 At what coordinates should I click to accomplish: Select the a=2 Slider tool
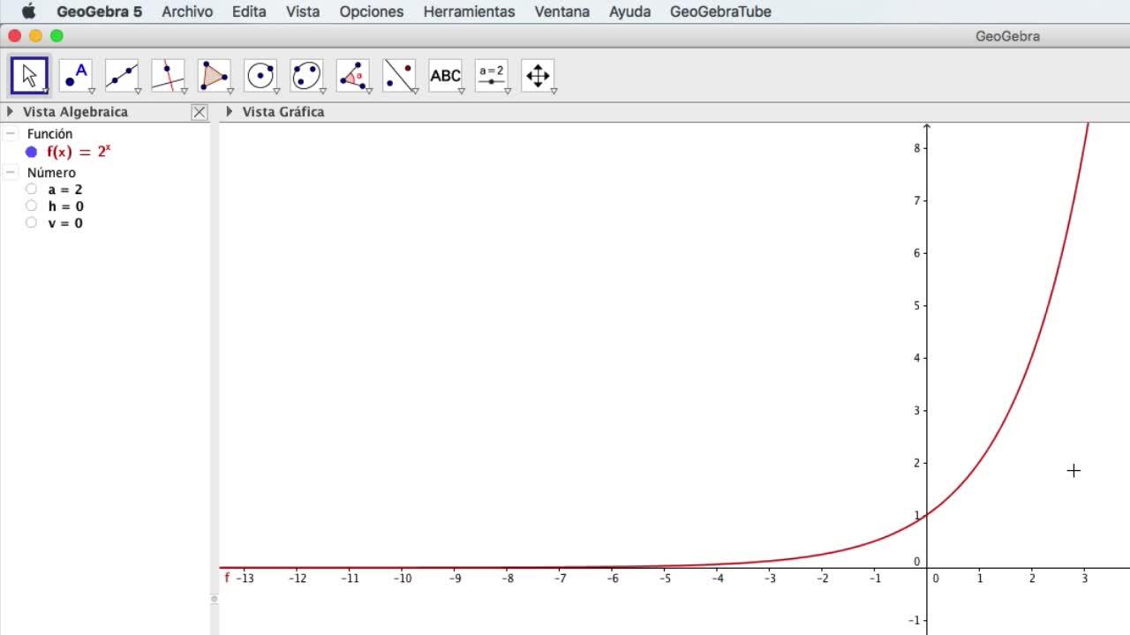pos(492,76)
